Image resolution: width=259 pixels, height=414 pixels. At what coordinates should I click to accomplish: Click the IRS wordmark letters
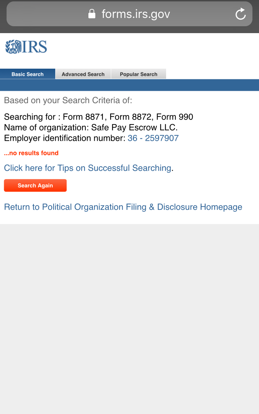[35, 47]
